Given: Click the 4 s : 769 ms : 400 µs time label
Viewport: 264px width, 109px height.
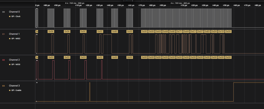Looking at the screenshot, I should tap(180, 3).
